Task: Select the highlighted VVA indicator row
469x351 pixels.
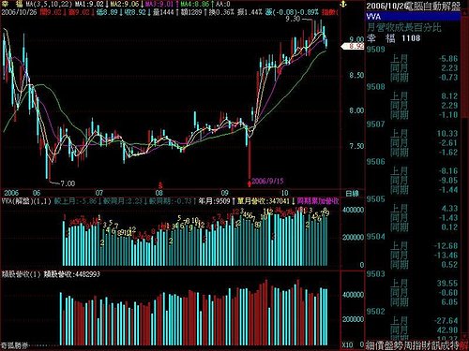Action: (413, 17)
